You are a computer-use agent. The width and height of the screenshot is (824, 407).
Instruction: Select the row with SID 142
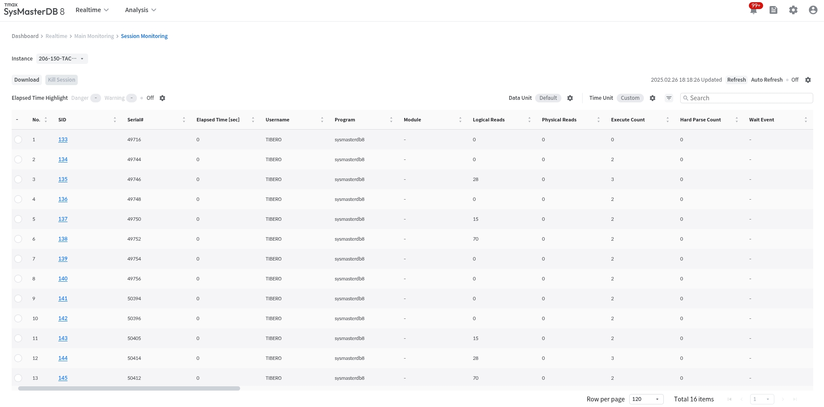pos(18,318)
